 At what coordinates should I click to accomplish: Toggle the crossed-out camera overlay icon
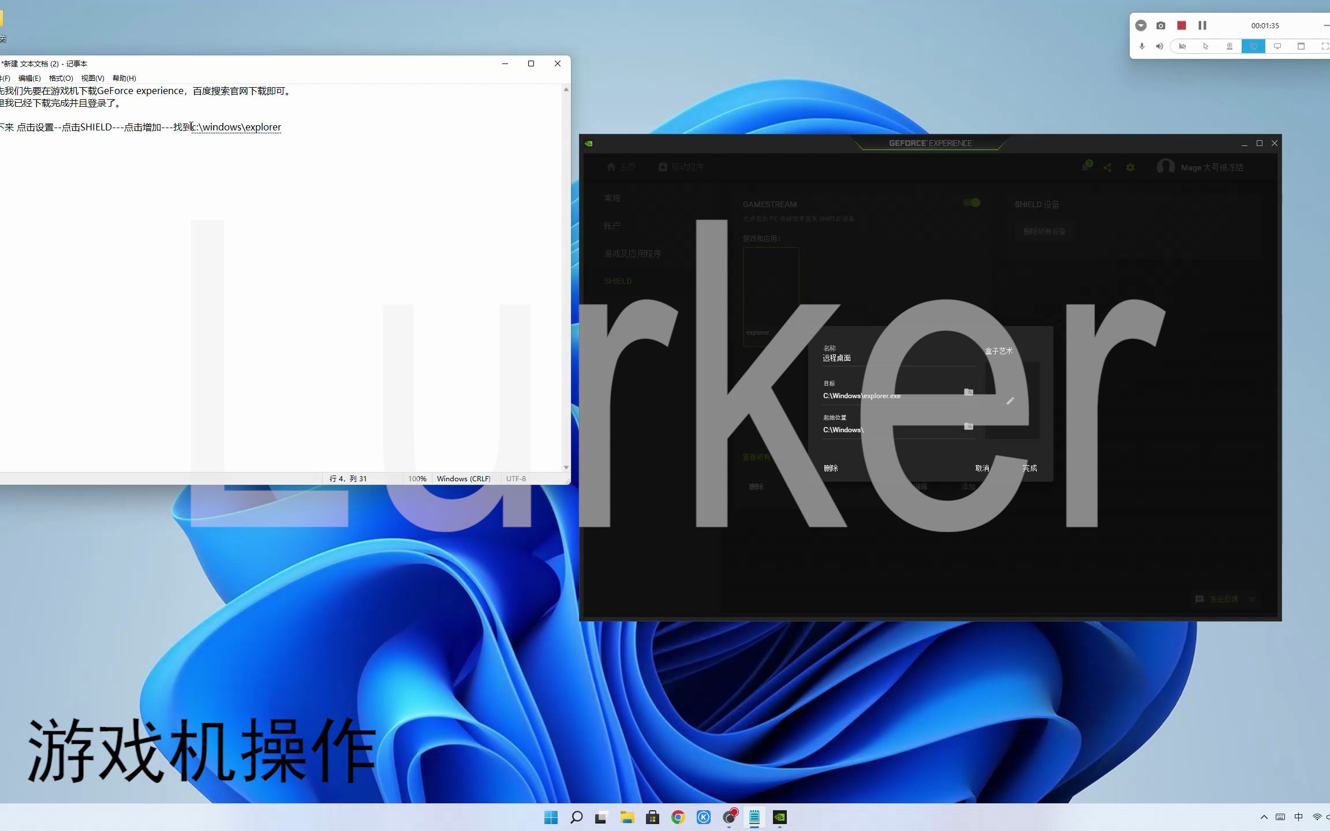pos(1182,46)
